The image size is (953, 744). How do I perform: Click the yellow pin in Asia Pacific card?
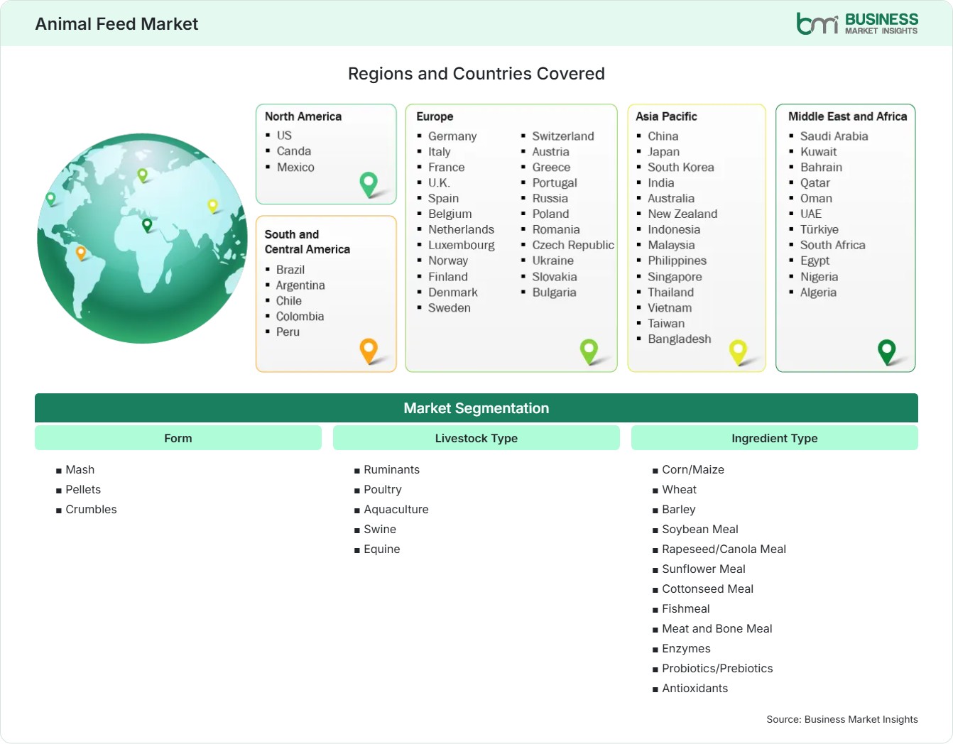point(739,351)
